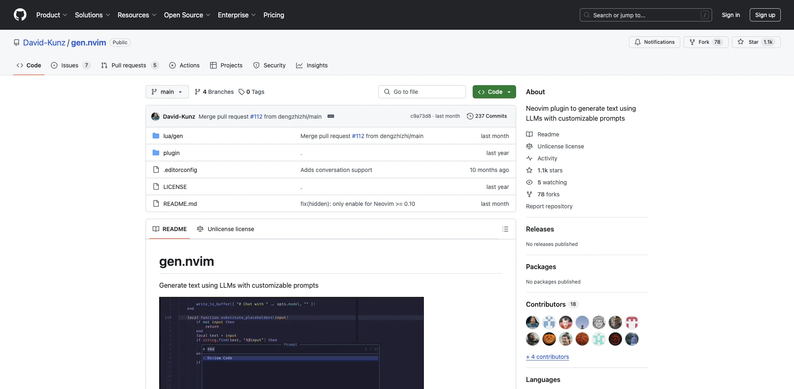Switch to the Code tab
Screen dimensions: 794x389
(29, 65)
